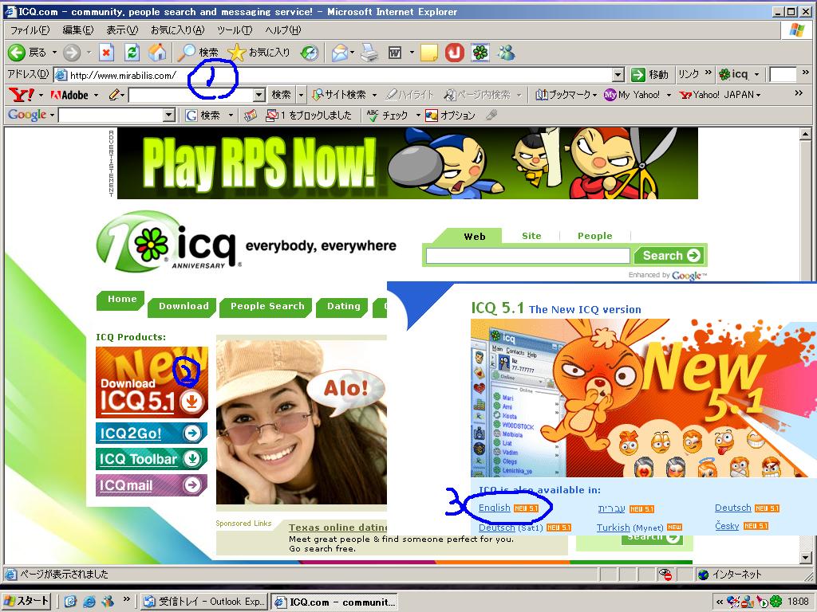
Task: Click the Go arrow button beside address bar
Action: [x=638, y=75]
